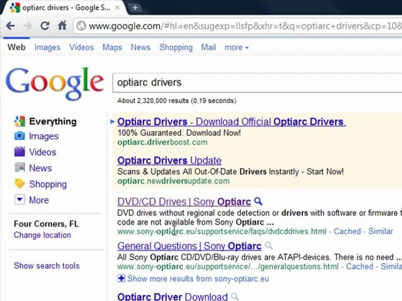Viewport: 402px width, 301px height.
Task: Click the clapperboard Videos sidebar icon
Action: [20, 152]
